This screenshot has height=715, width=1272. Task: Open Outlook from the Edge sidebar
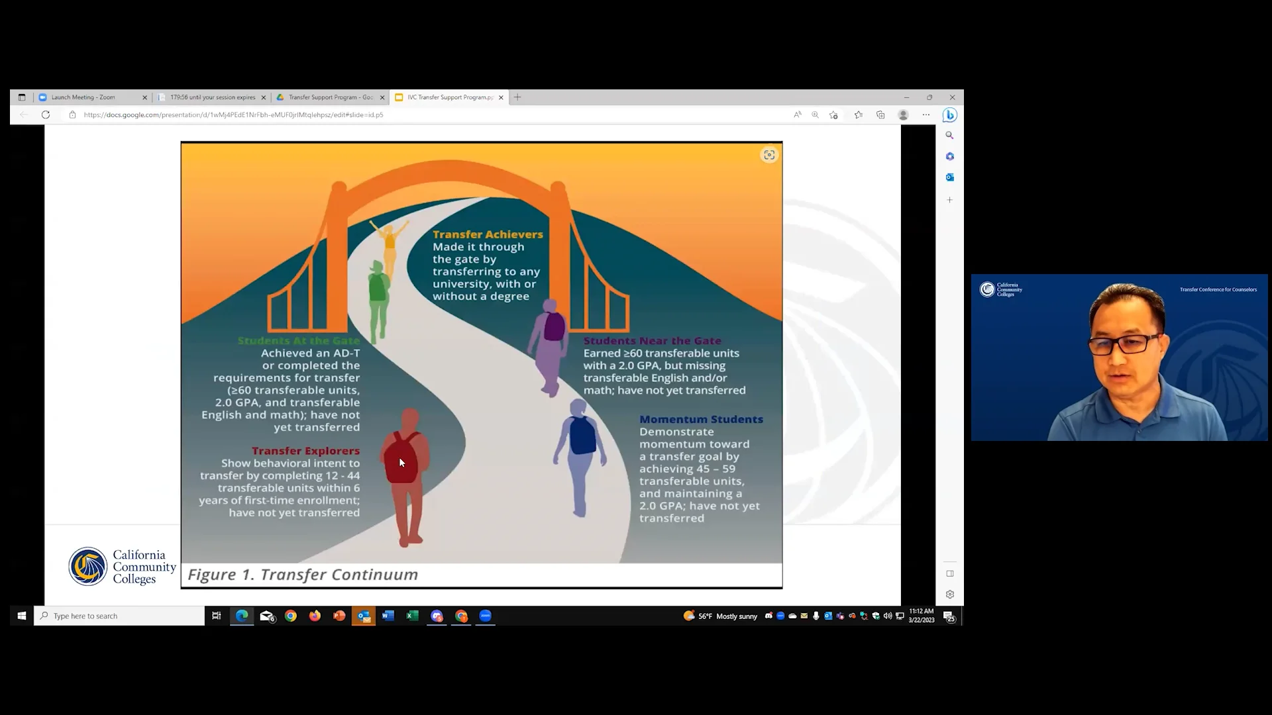click(x=950, y=177)
